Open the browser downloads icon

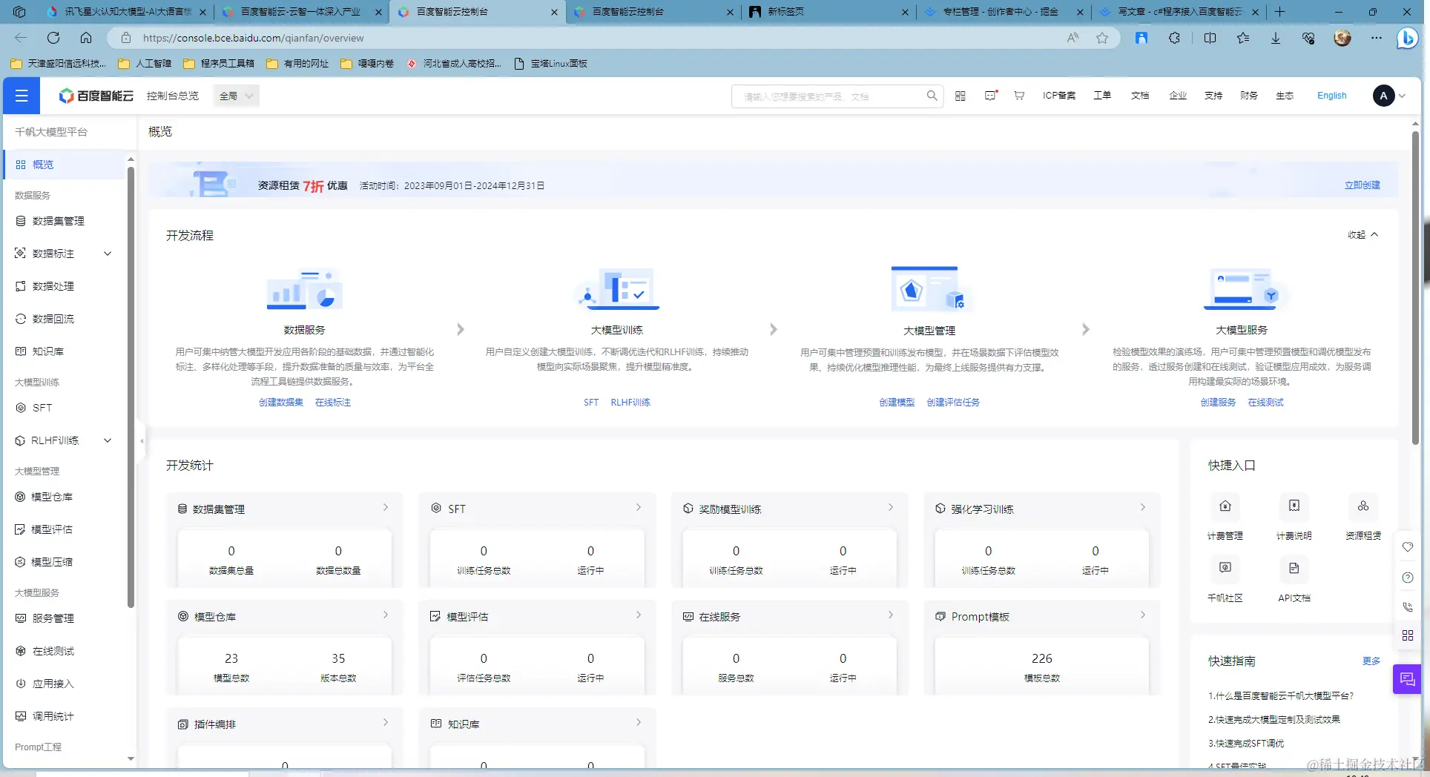coord(1276,38)
